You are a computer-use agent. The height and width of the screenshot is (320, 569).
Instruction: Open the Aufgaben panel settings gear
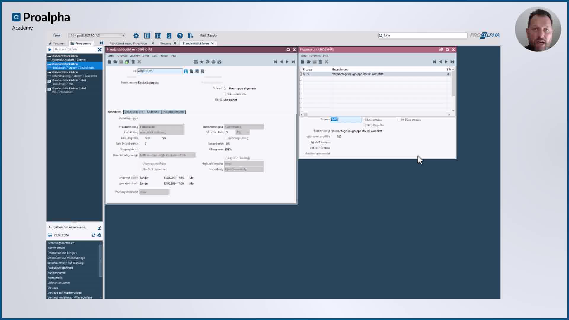[x=99, y=235]
